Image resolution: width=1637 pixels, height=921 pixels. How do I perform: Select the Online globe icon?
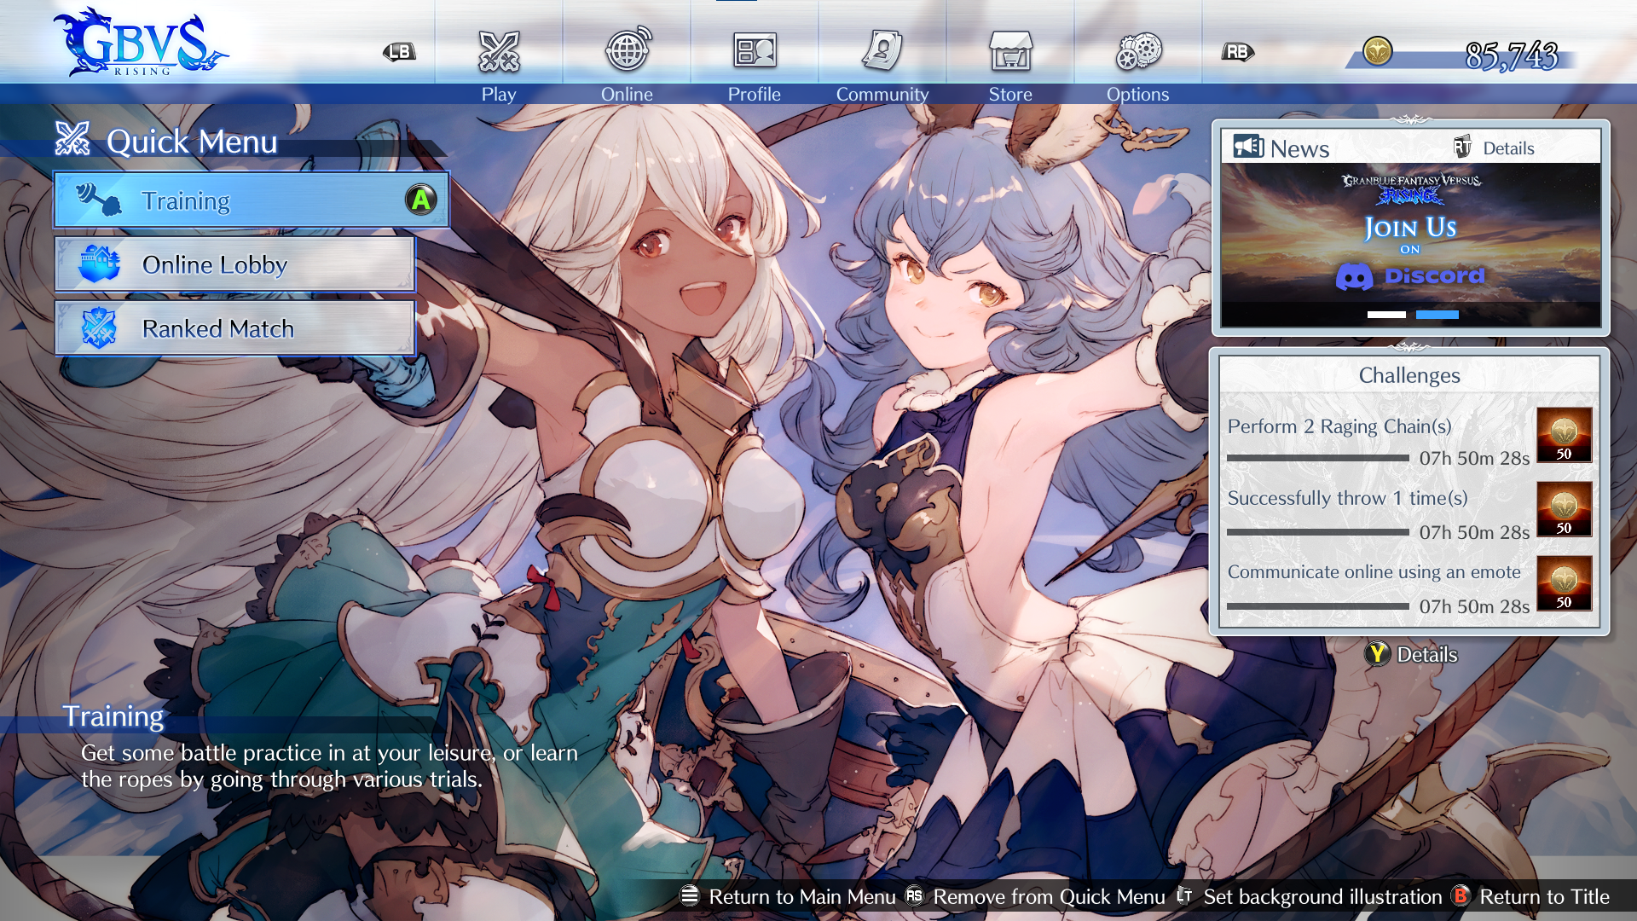tap(628, 49)
